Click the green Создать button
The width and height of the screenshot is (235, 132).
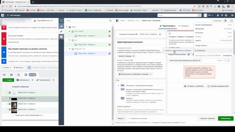[8, 80]
